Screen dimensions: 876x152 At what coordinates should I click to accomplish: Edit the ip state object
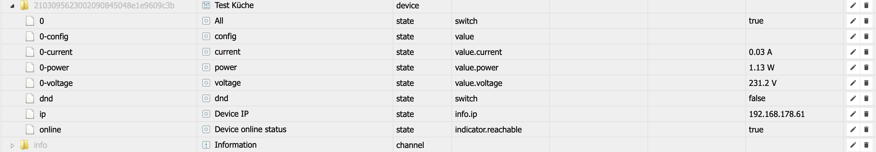tap(853, 114)
